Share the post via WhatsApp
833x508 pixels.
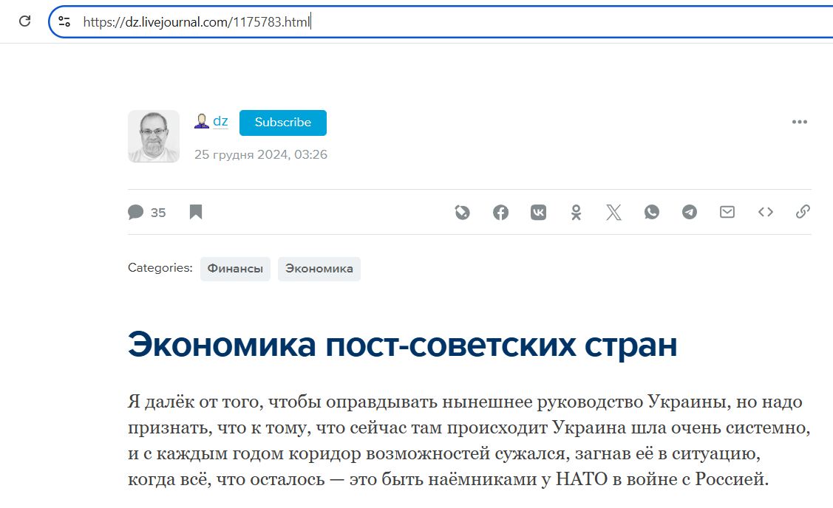click(651, 213)
